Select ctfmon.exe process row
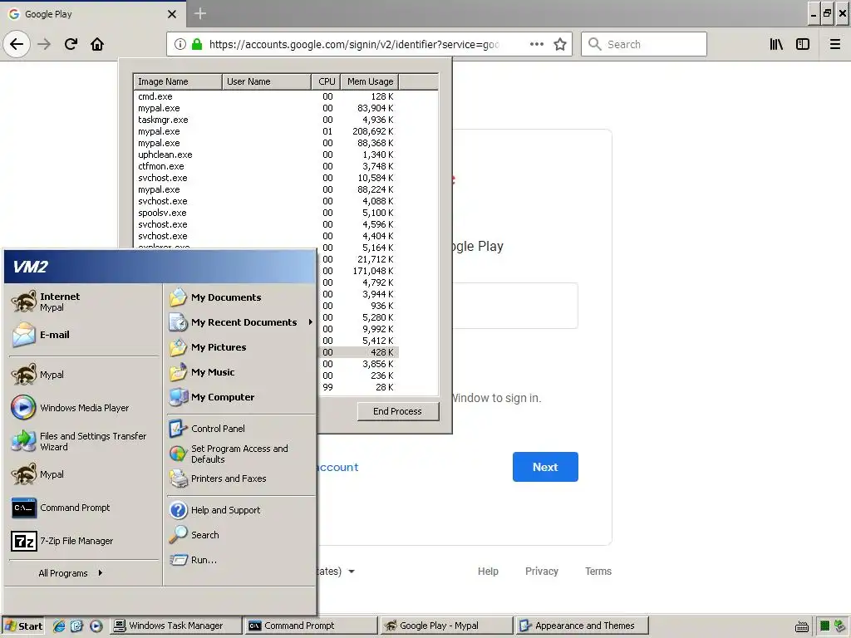This screenshot has width=851, height=638. [266, 166]
